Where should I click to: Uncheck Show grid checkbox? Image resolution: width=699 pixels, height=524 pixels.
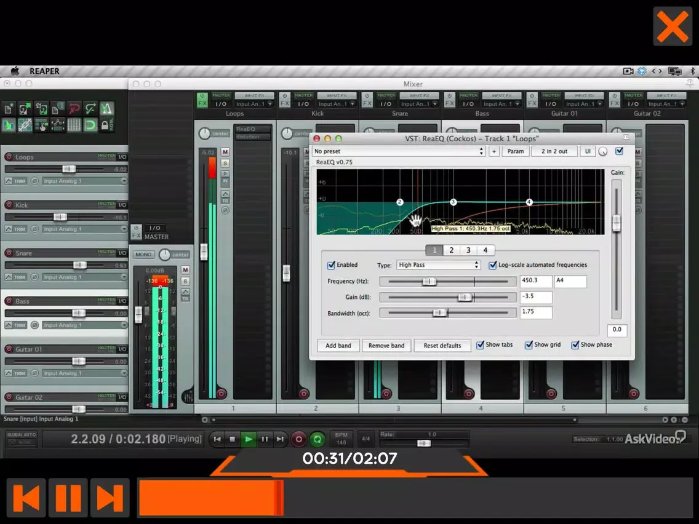529,345
